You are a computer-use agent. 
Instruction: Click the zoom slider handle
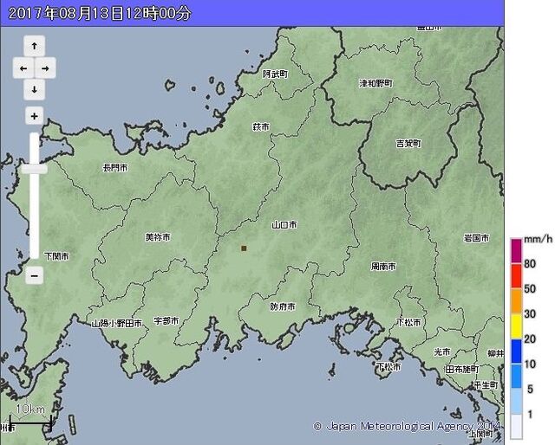click(x=35, y=169)
